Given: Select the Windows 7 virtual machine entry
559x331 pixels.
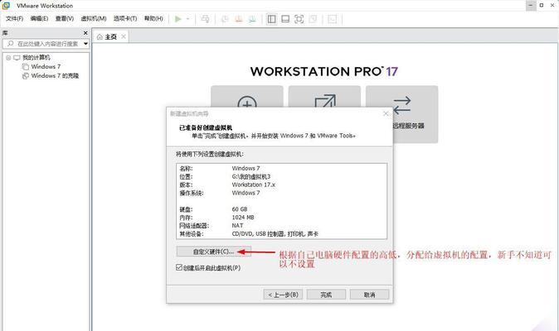Looking at the screenshot, I should point(46,66).
